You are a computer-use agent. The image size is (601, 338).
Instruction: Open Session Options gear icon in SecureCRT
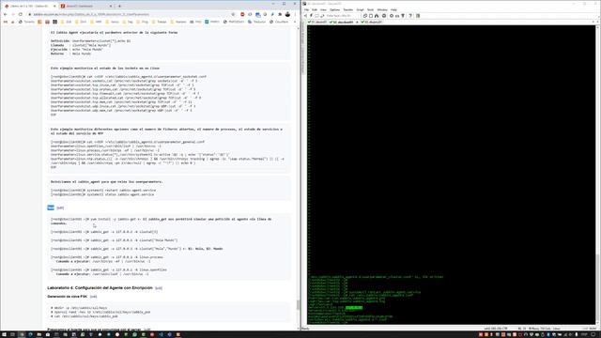pyautogui.click(x=392, y=16)
